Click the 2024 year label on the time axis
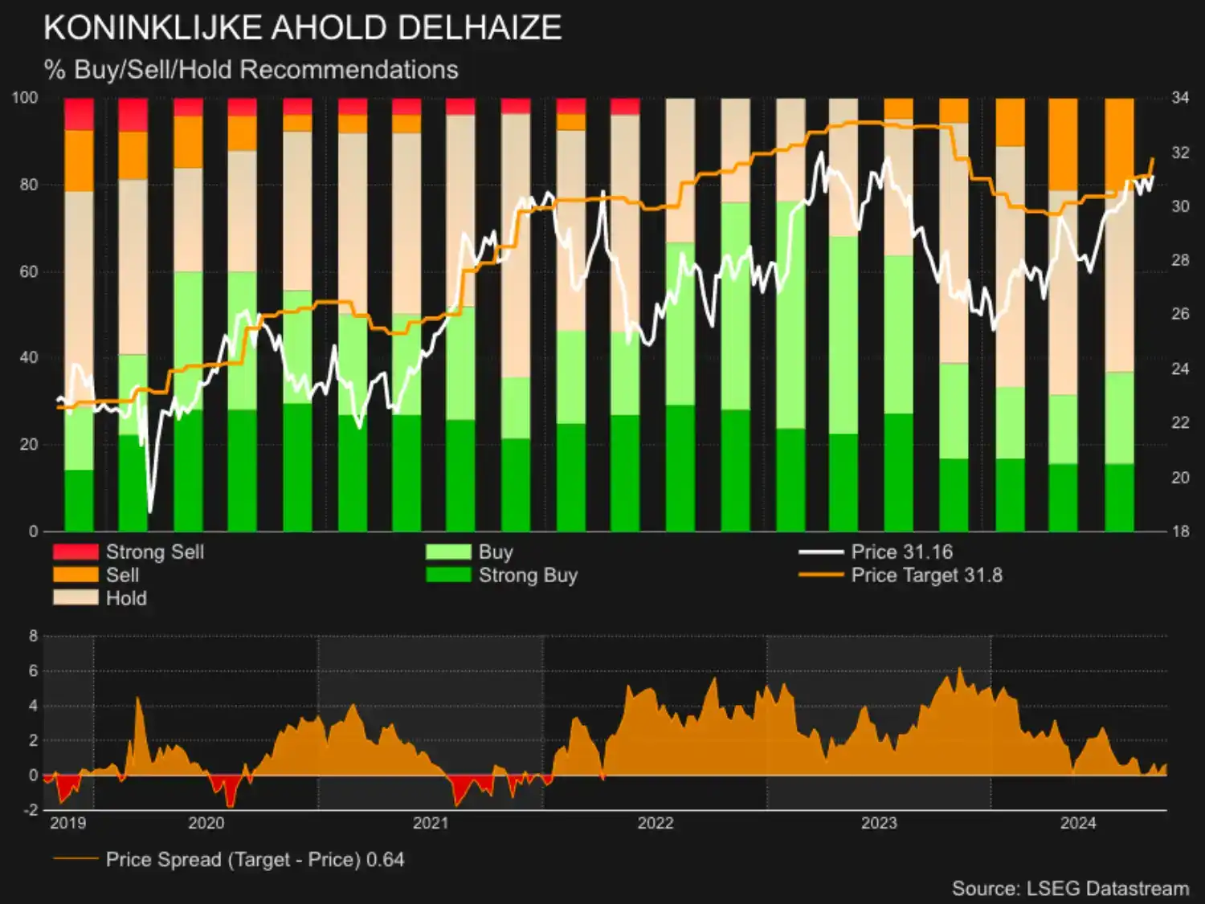Image resolution: width=1205 pixels, height=904 pixels. [1078, 823]
